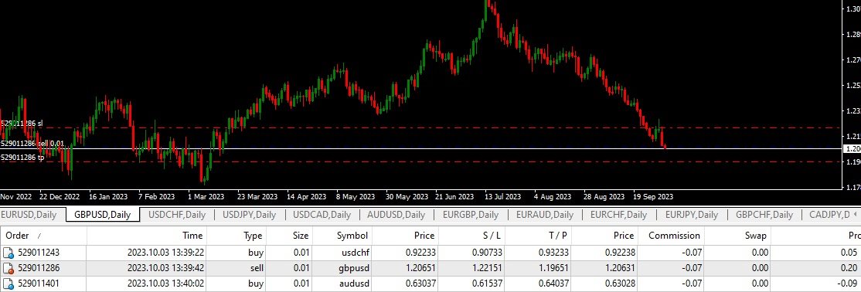Click the 529011286 sell 0.01 order line label
Viewport: 861px width, 292px height.
(32, 143)
